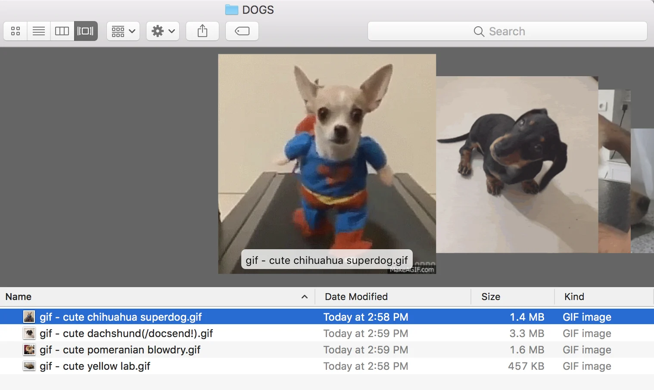
Task: Click the dachshund file icon
Action: 29,333
